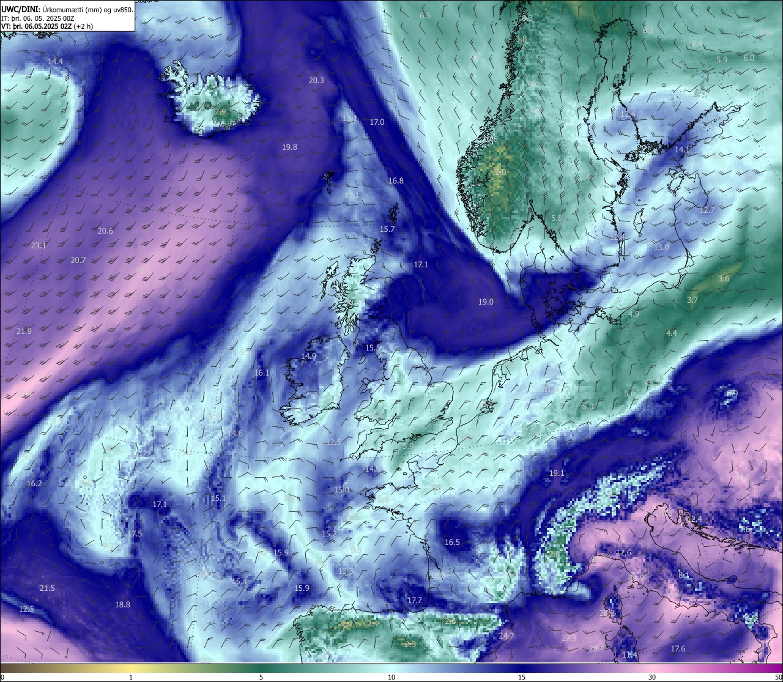783x682 pixels.
Task: Click the 19.8 value southeast of Iceland
Action: point(289,147)
